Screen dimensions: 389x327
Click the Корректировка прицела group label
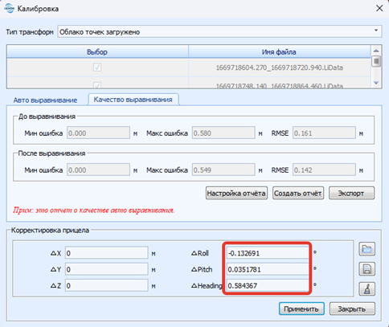tap(50, 231)
